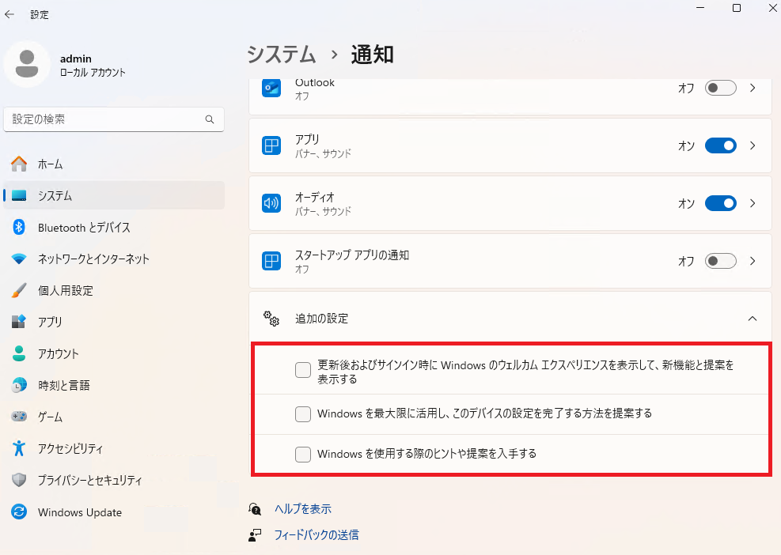Screen dimensions: 781x555
Task: Collapse the 追加の設定 section
Action: point(752,319)
